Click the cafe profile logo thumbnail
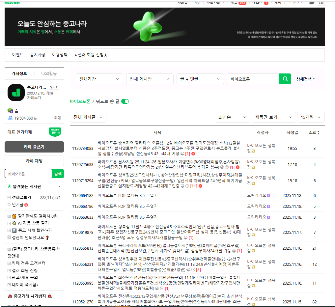This screenshot has height=307, width=335. click(x=15, y=93)
